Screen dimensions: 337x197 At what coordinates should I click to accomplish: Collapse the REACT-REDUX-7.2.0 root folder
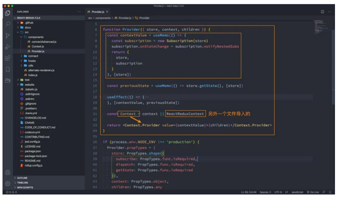tap(28, 18)
